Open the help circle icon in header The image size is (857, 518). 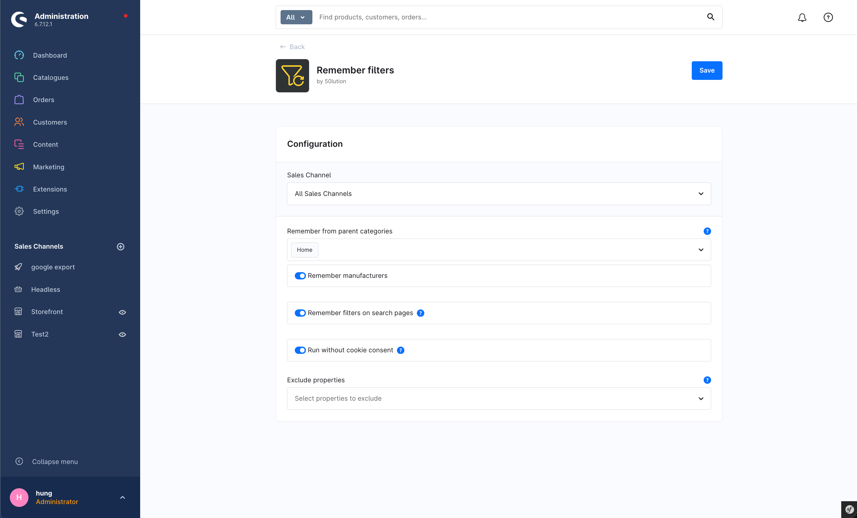pyautogui.click(x=828, y=17)
